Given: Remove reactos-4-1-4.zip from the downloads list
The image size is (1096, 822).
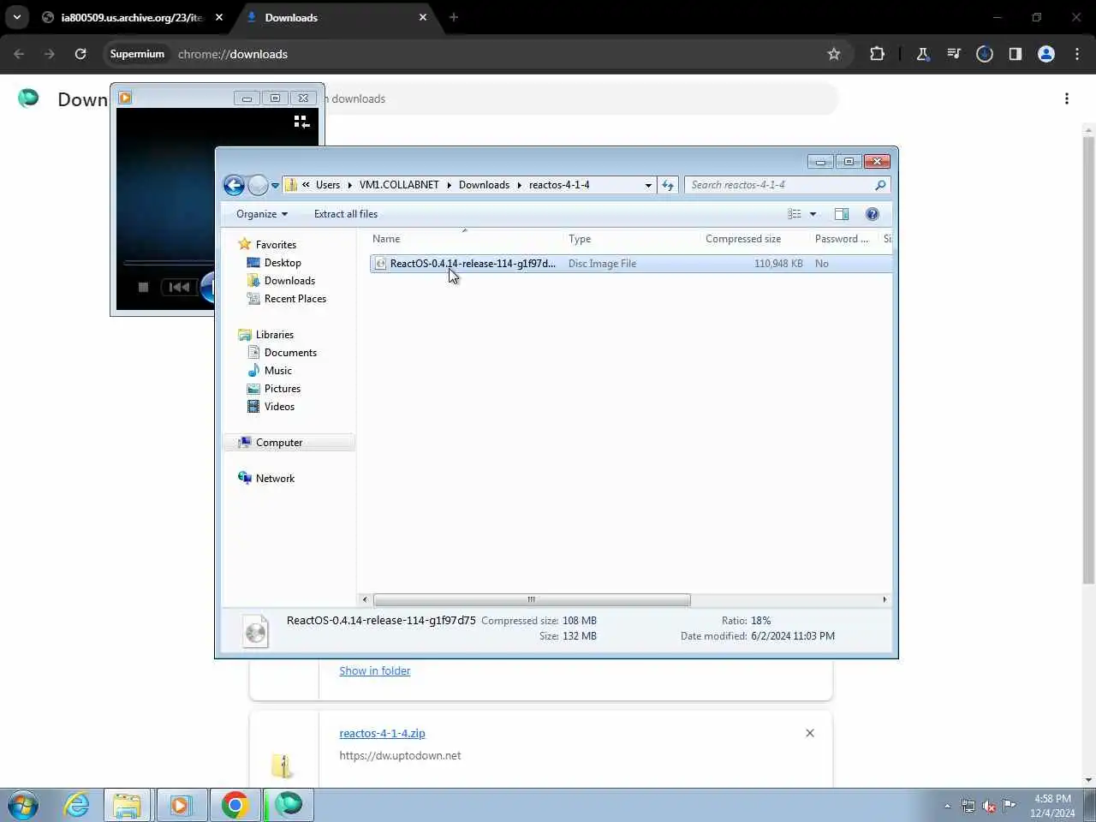Looking at the screenshot, I should pyautogui.click(x=810, y=733).
